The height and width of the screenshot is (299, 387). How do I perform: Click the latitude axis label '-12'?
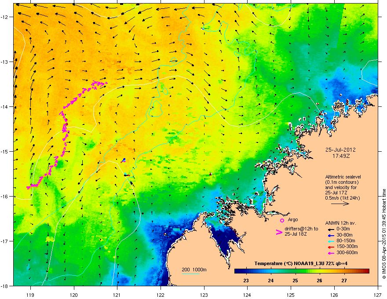point(5,17)
